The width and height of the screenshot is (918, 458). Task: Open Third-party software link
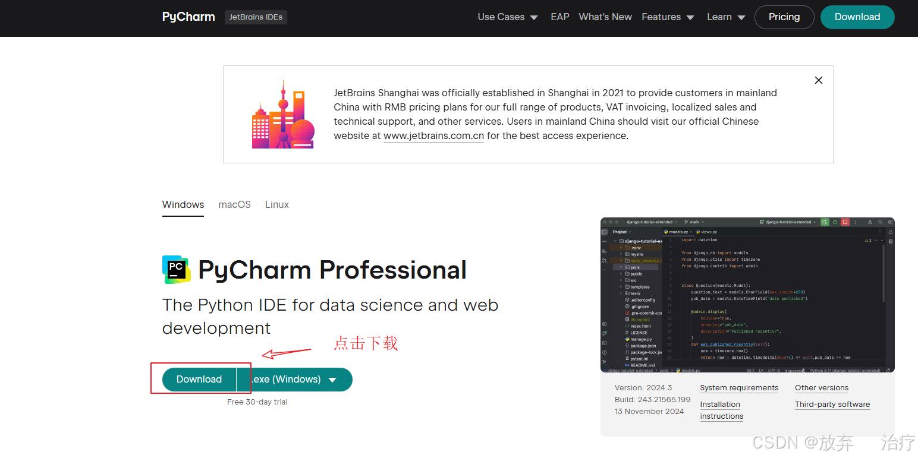click(832, 405)
